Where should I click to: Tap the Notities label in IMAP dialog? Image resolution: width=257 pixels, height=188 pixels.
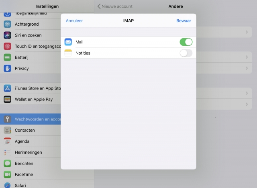point(83,53)
